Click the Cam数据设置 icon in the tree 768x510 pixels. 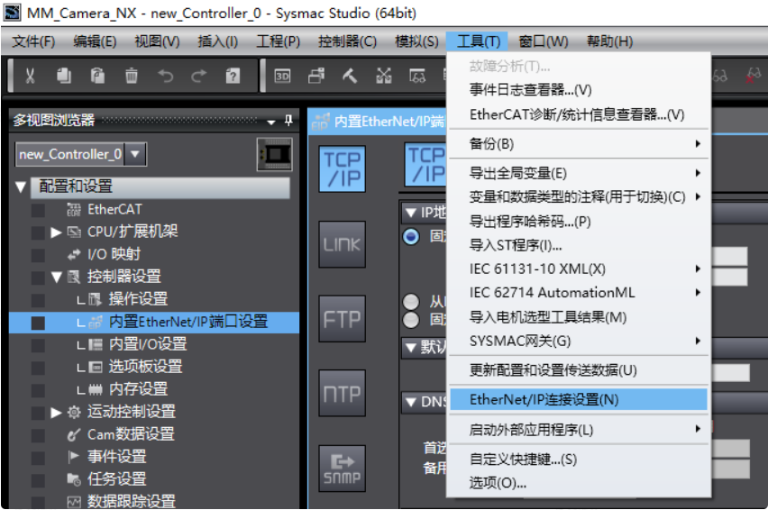74,434
